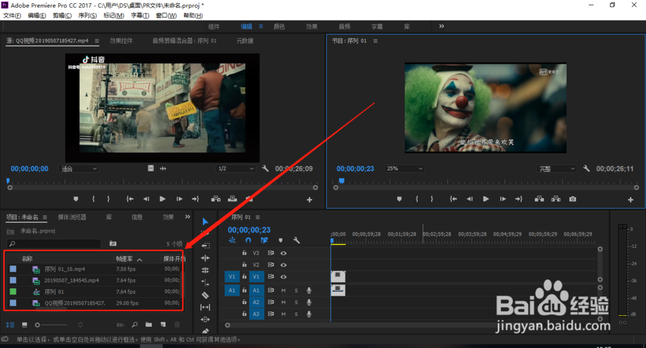The height and width of the screenshot is (348, 646).
Task: Open button editor plus in program monitor
Action: coord(630,200)
